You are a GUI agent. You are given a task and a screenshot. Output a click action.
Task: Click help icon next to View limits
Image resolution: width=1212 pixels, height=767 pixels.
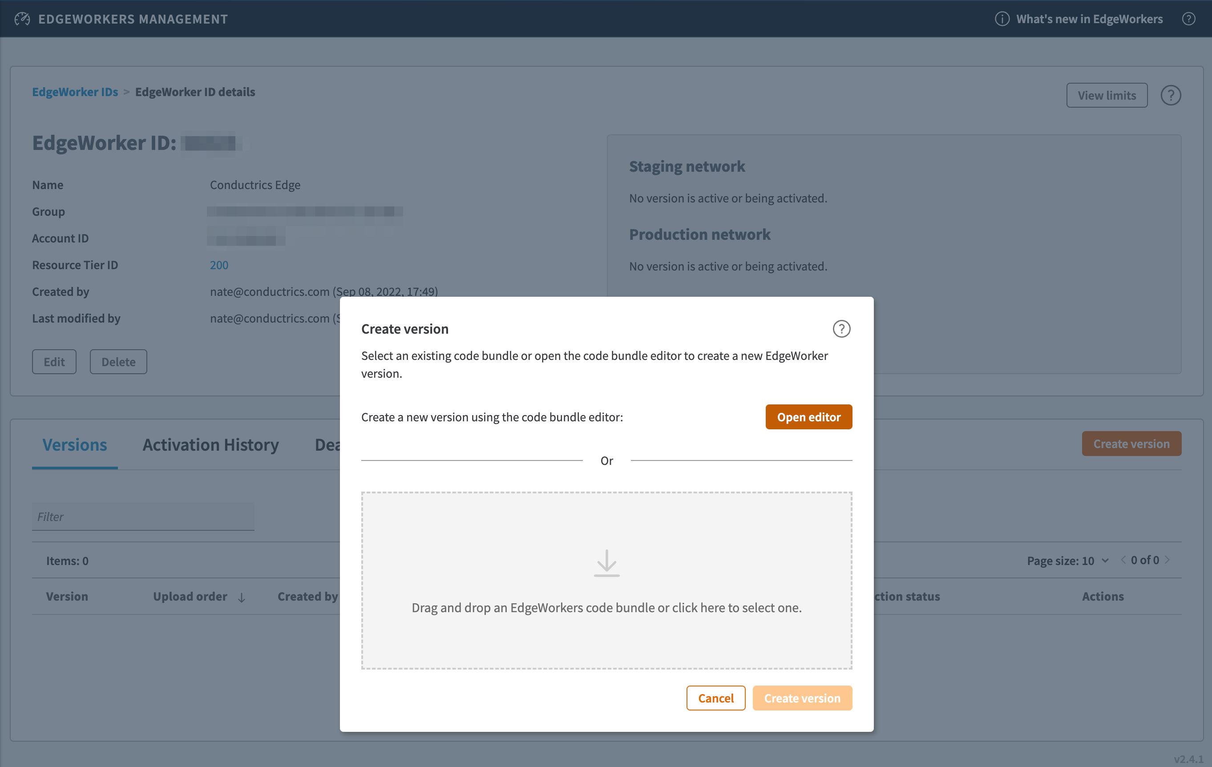click(x=1170, y=95)
